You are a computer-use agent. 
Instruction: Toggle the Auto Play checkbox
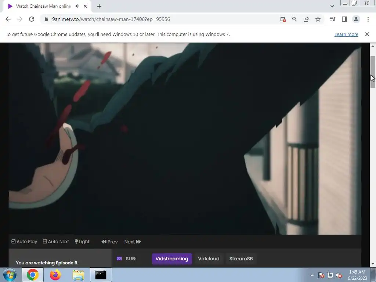[x=24, y=242]
